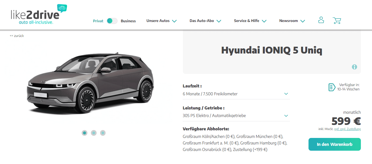Click Verfügbare Abholorte: label
This screenshot has width=372, height=164.
(x=206, y=129)
